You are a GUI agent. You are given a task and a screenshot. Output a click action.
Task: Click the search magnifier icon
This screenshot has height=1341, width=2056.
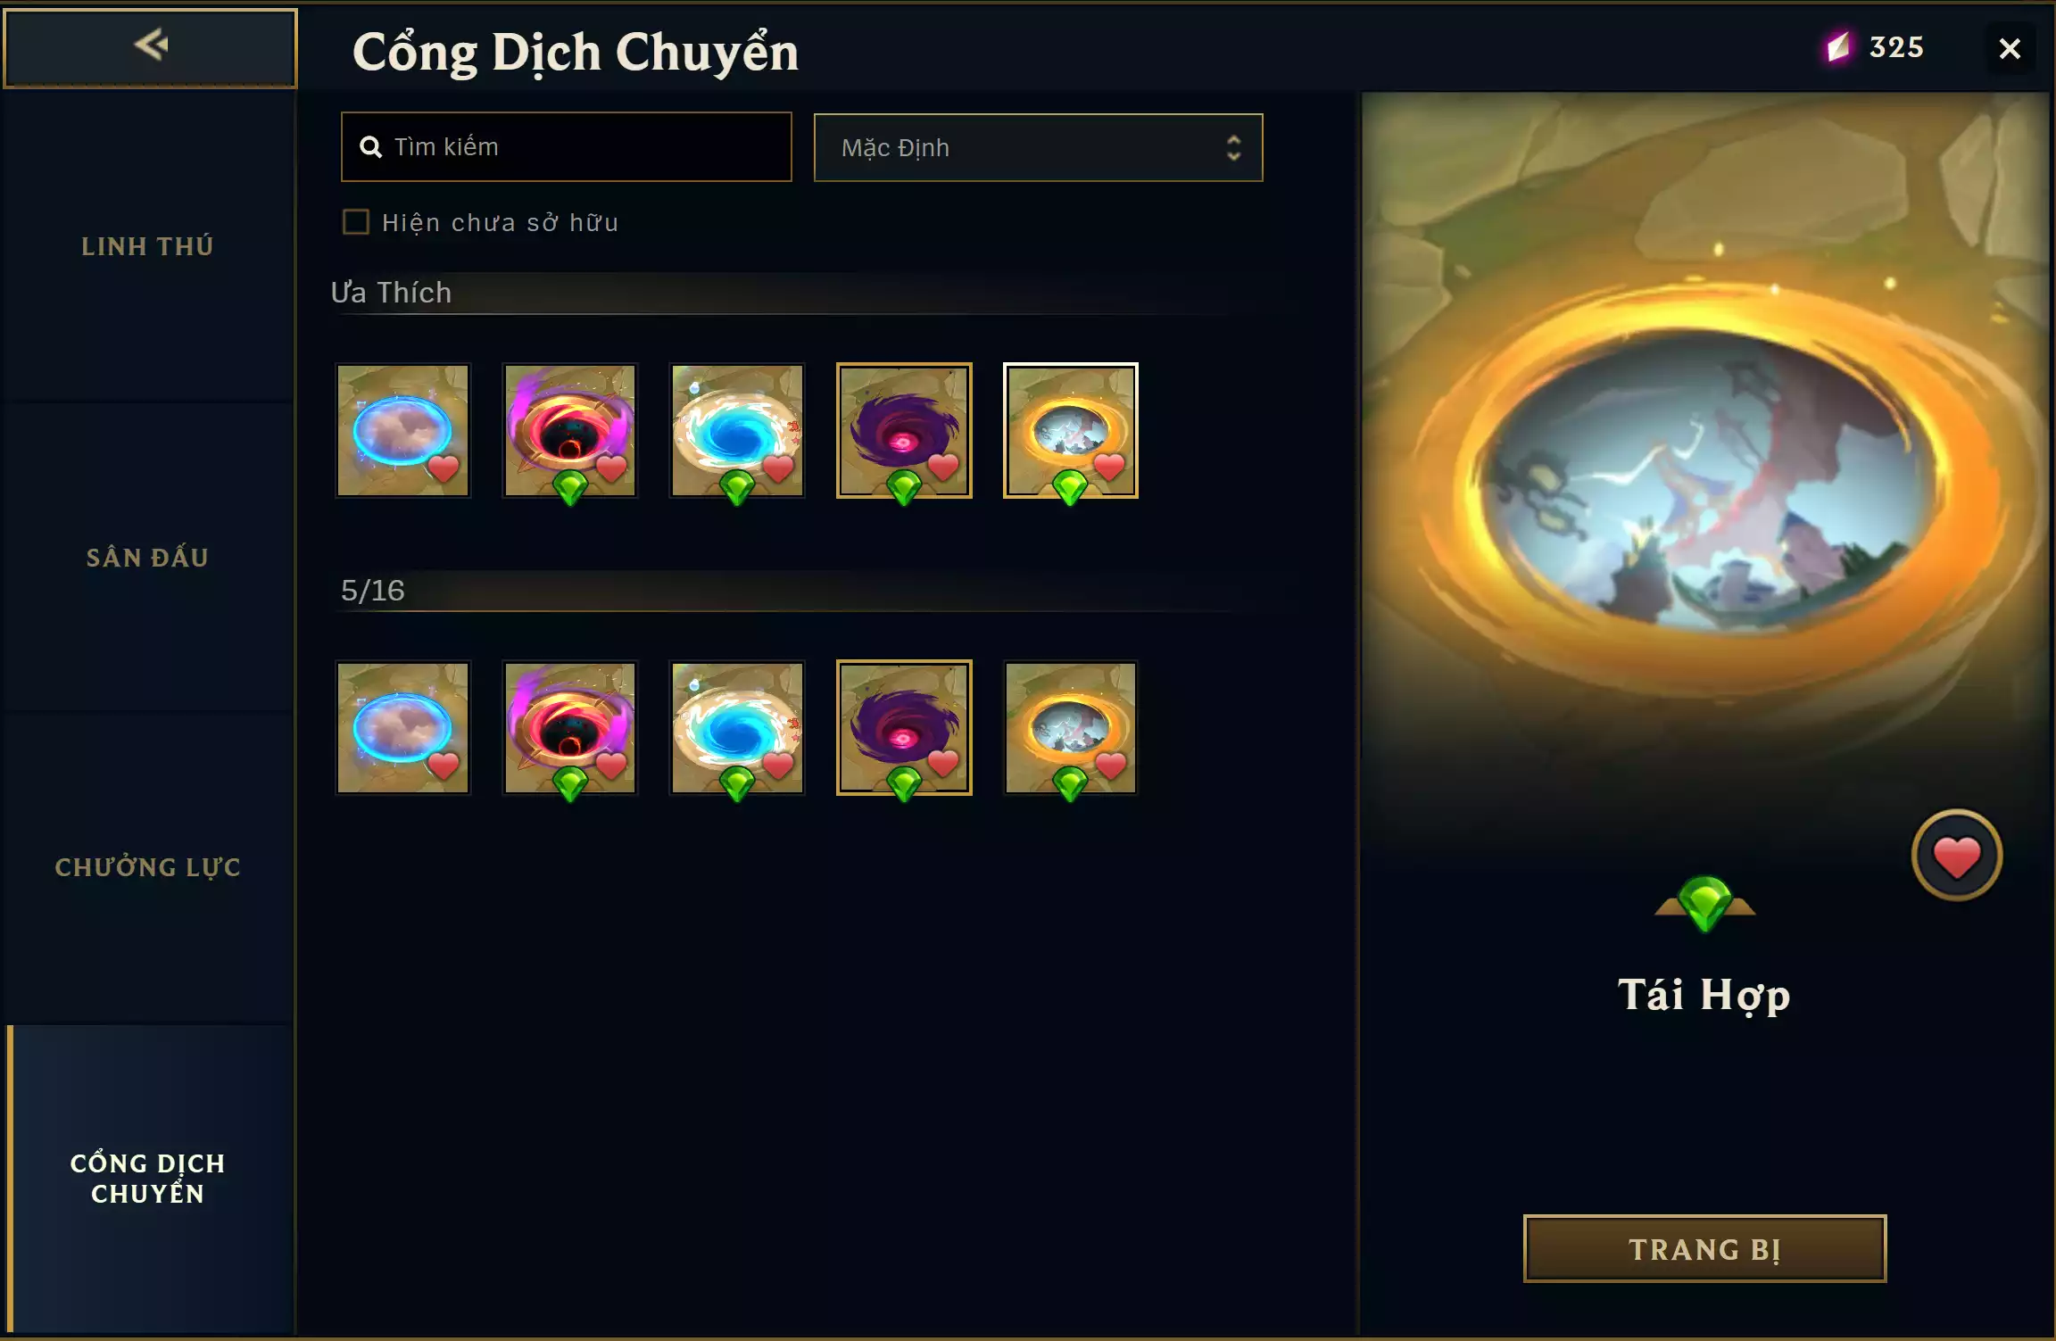click(370, 147)
